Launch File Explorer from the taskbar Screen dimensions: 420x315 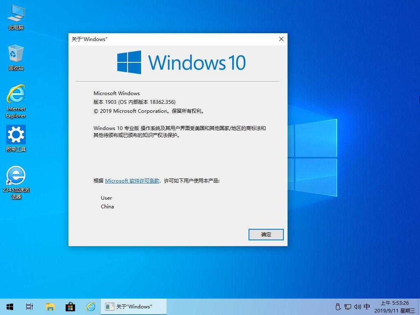(x=50, y=306)
